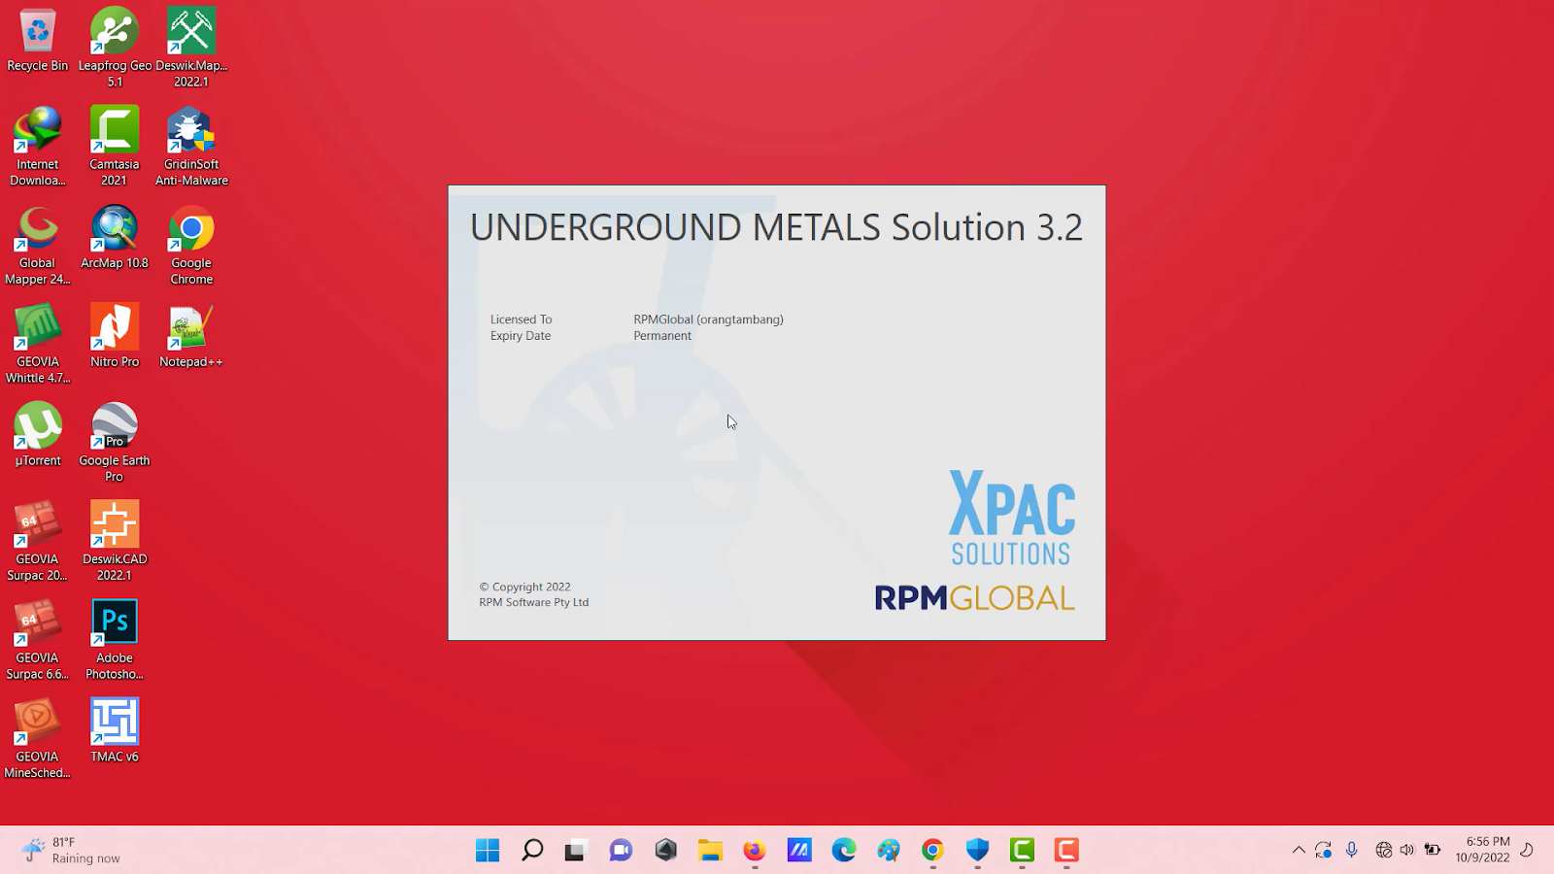Viewport: 1554px width, 874px height.
Task: Select Camtasia 2021 desktop shortcut
Action: (x=115, y=146)
